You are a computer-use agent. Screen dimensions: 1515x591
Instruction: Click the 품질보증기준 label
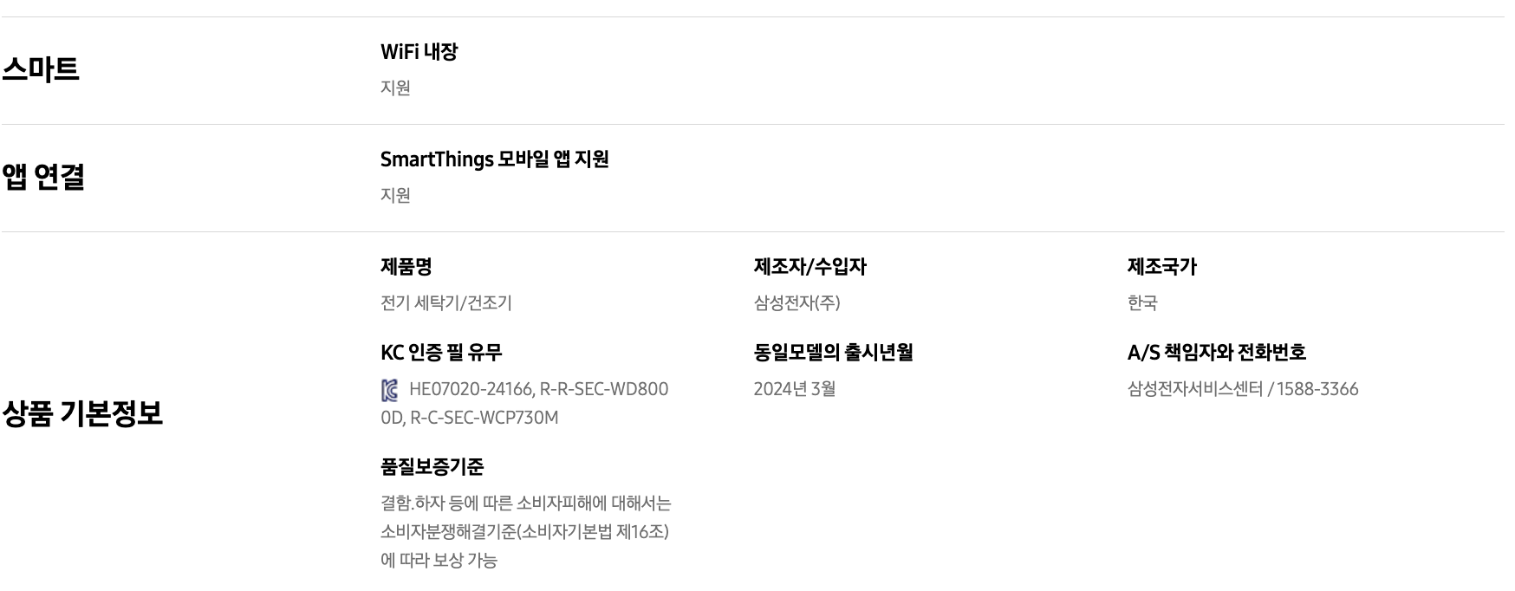tap(432, 467)
